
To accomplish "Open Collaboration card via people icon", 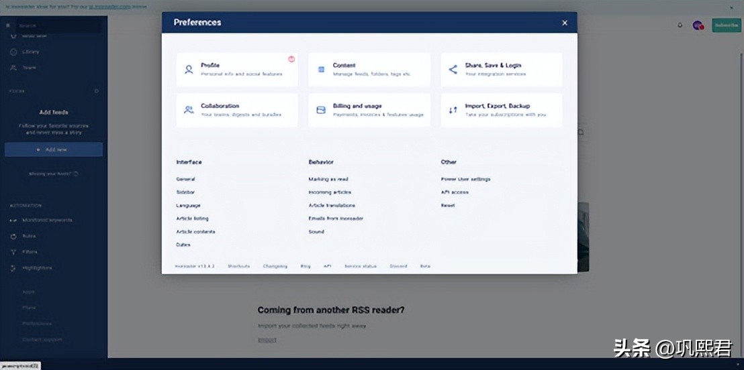I will pyautogui.click(x=189, y=110).
